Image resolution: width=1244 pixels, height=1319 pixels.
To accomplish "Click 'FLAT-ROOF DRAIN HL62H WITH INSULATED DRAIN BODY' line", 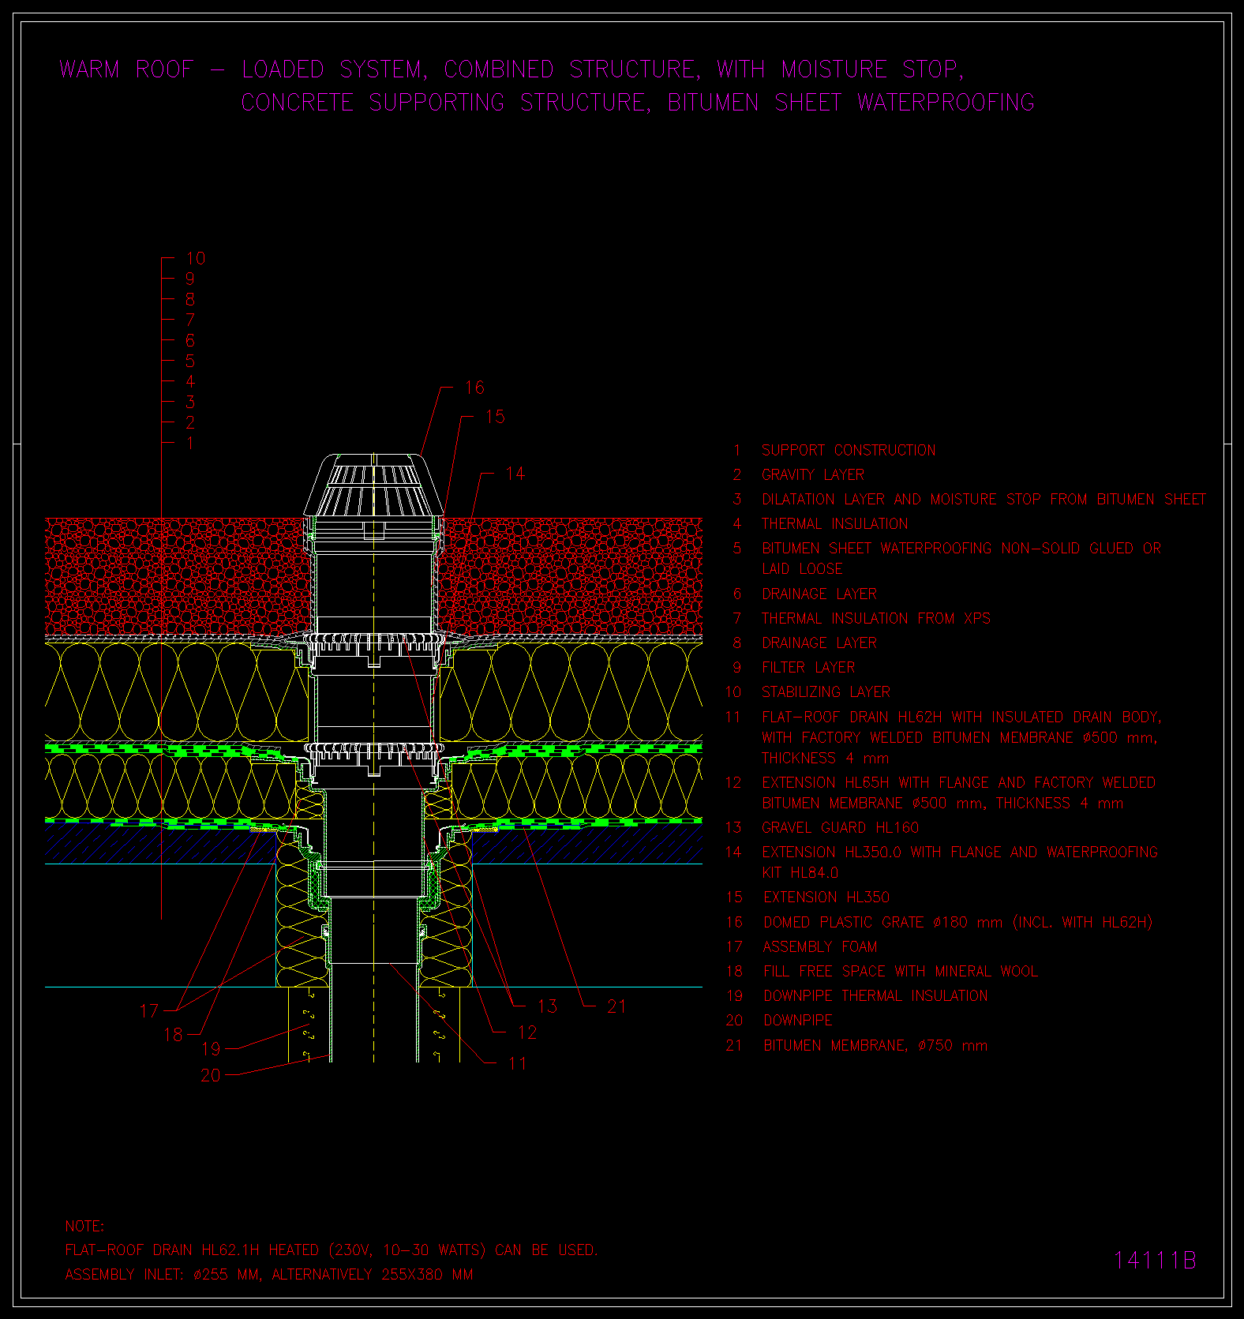I will click(961, 718).
